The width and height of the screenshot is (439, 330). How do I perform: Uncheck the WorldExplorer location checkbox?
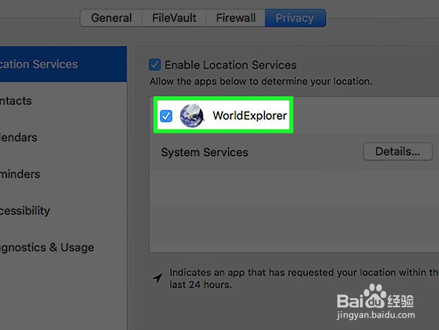point(166,116)
